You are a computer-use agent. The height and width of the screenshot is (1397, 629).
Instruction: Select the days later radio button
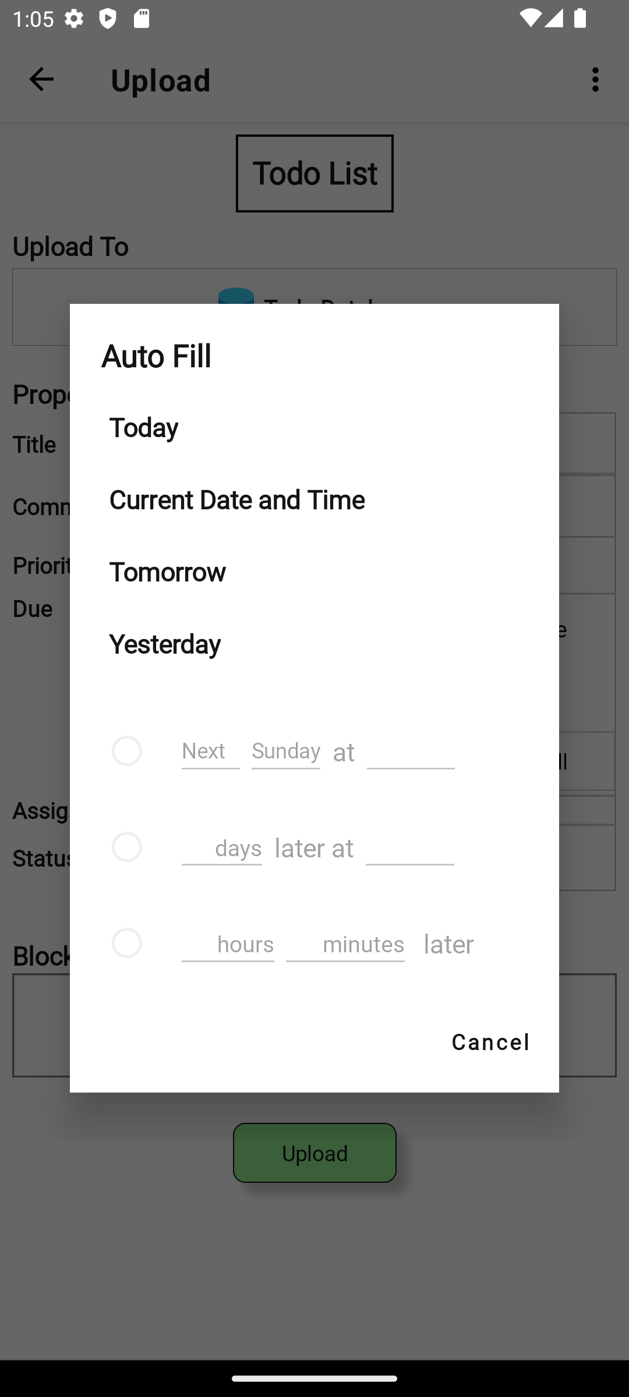click(127, 847)
